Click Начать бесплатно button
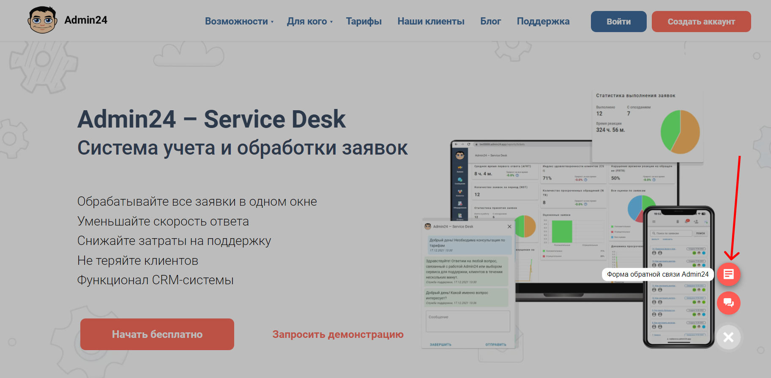Image resolution: width=771 pixels, height=378 pixels. [x=157, y=334]
